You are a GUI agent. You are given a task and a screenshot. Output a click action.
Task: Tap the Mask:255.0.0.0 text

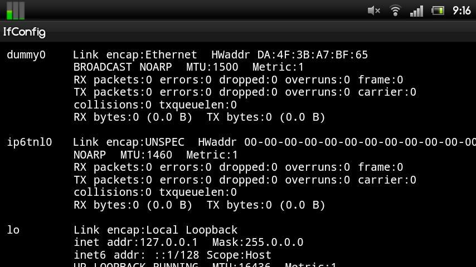[x=258, y=243]
